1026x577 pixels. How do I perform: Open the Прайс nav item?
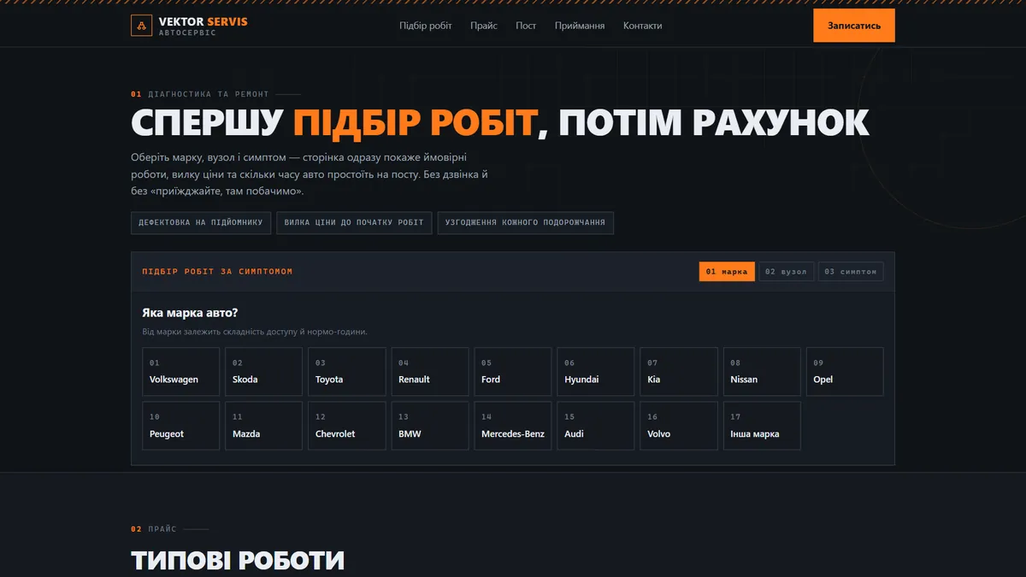(x=484, y=26)
